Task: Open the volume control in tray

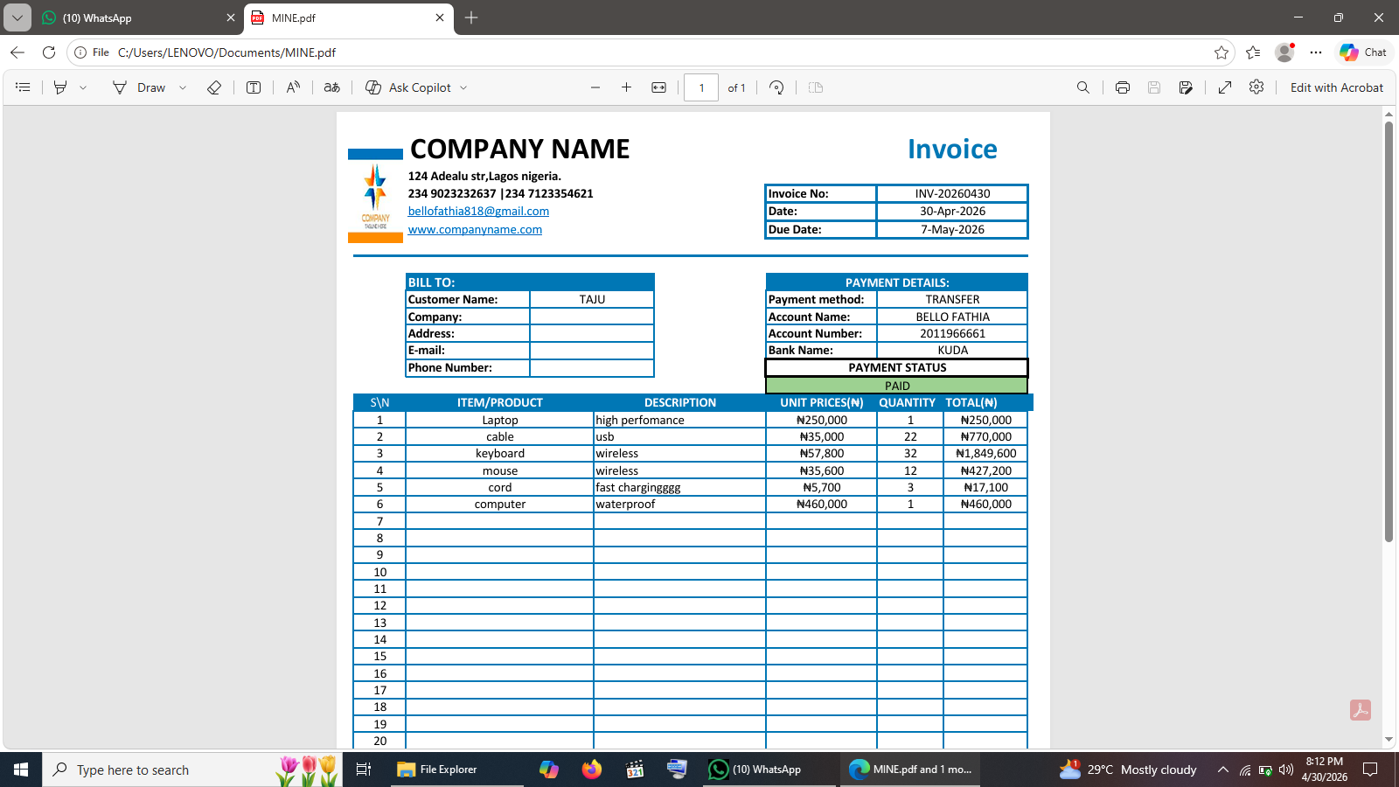Action: tap(1286, 770)
